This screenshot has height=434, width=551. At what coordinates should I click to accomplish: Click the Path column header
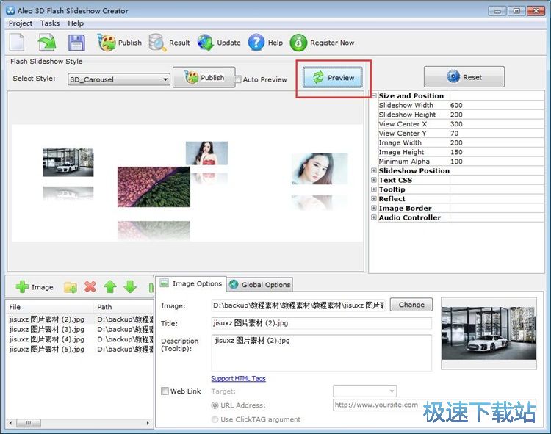tap(123, 307)
